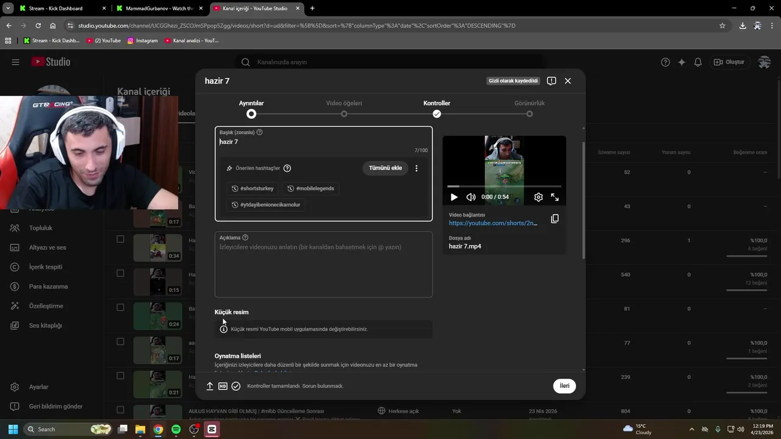Mute the video preview volume
This screenshot has width=781, height=439.
[470, 197]
